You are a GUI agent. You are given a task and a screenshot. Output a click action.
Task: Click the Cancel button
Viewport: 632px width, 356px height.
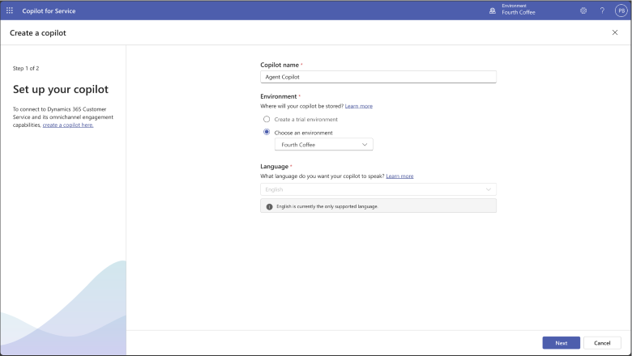click(x=602, y=343)
